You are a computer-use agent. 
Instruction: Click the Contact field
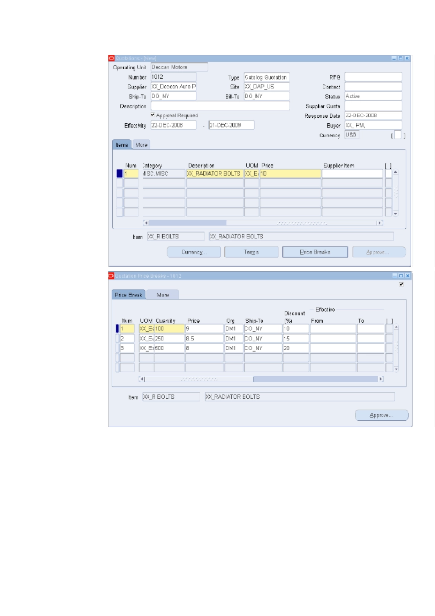coord(373,87)
